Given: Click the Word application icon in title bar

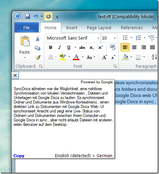Looking at the screenshot, I should [18, 16].
